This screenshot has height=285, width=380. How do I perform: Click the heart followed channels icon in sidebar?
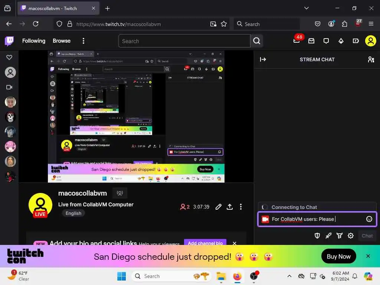coord(9,58)
